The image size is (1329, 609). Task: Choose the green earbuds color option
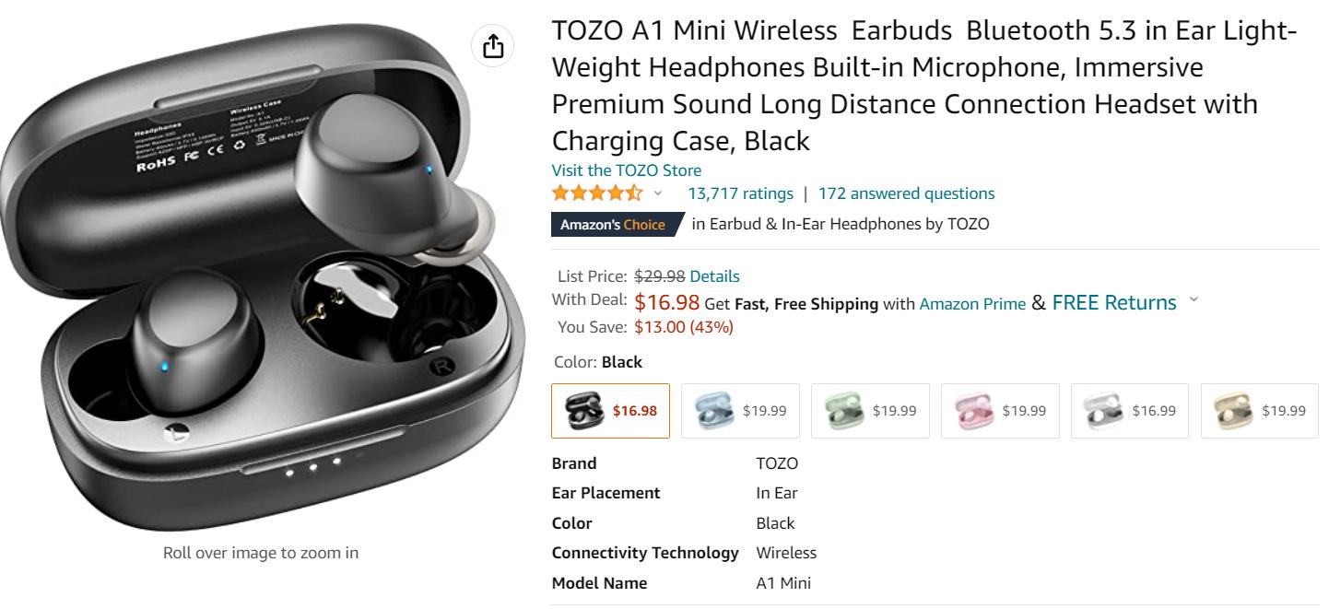870,410
